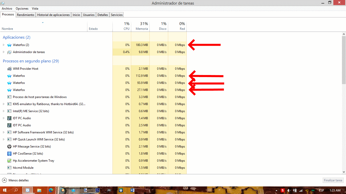Expand the KMS emulator process row
The height and width of the screenshot is (194, 346).
tap(4, 104)
